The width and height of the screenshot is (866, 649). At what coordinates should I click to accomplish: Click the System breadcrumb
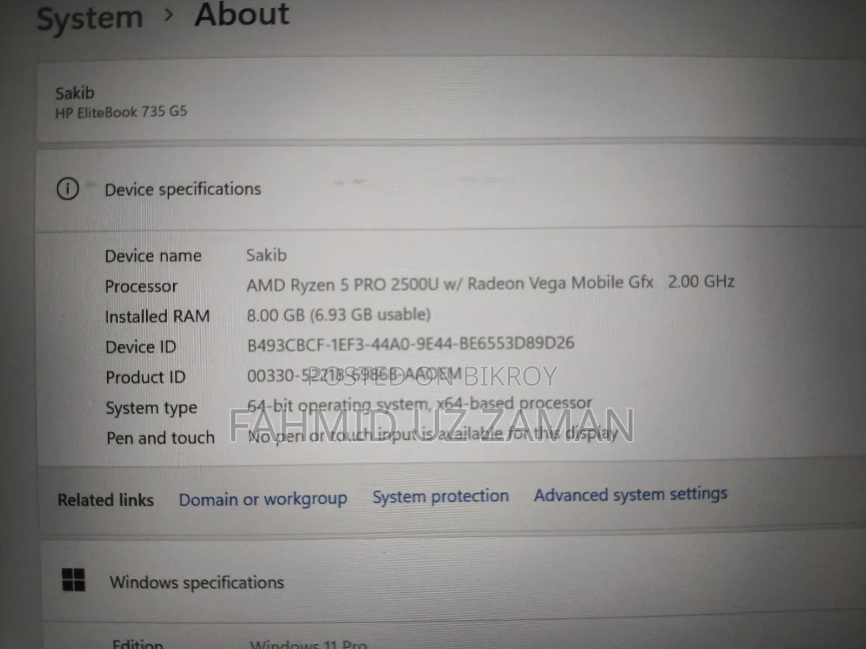pyautogui.click(x=90, y=19)
